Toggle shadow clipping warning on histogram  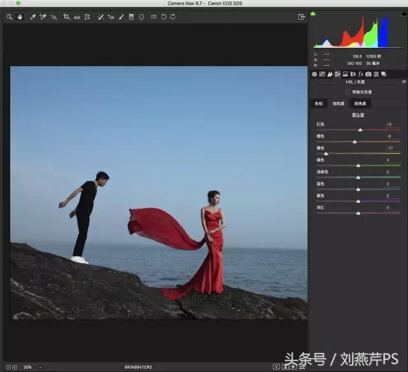click(x=313, y=13)
